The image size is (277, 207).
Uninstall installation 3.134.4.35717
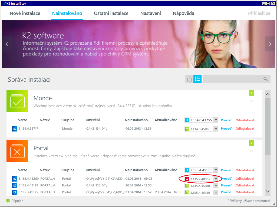point(245,129)
